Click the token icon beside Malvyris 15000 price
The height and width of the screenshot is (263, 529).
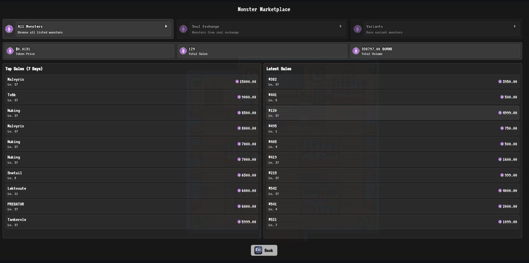coord(237,81)
